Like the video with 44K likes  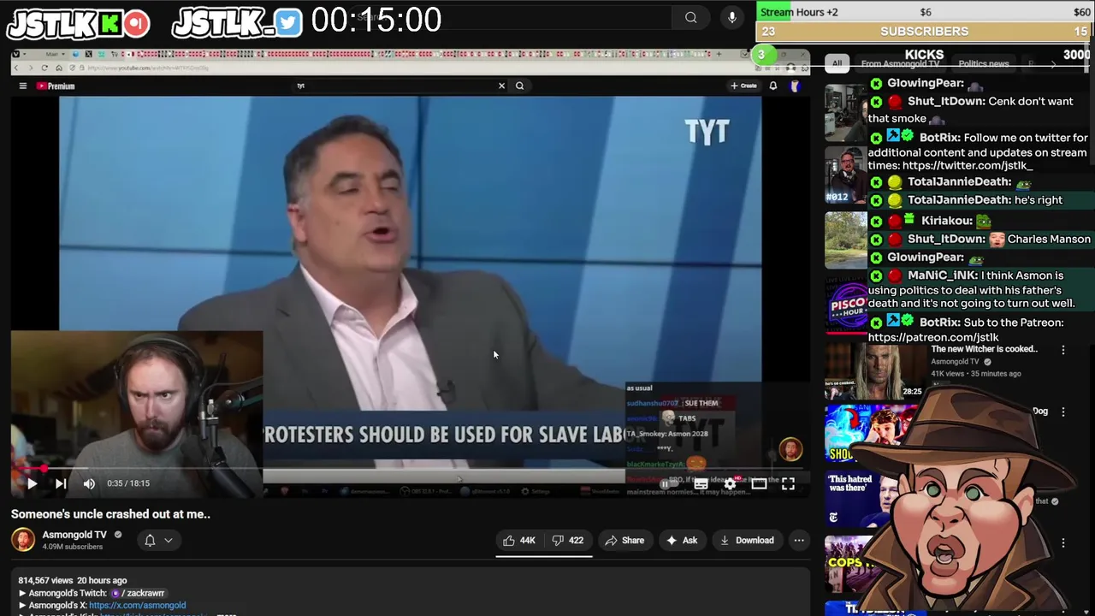pyautogui.click(x=519, y=540)
